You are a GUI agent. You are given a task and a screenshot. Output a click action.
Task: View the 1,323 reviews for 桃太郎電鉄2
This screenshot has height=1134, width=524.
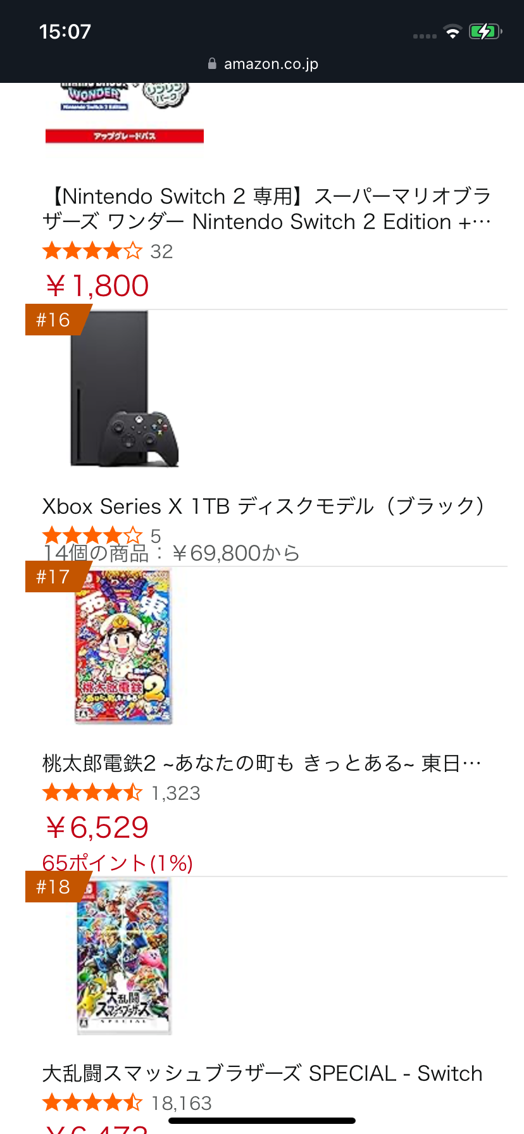click(x=176, y=793)
